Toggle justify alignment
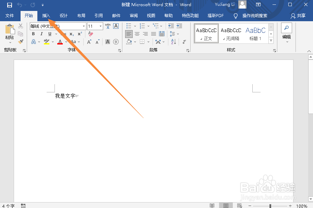 point(153,34)
